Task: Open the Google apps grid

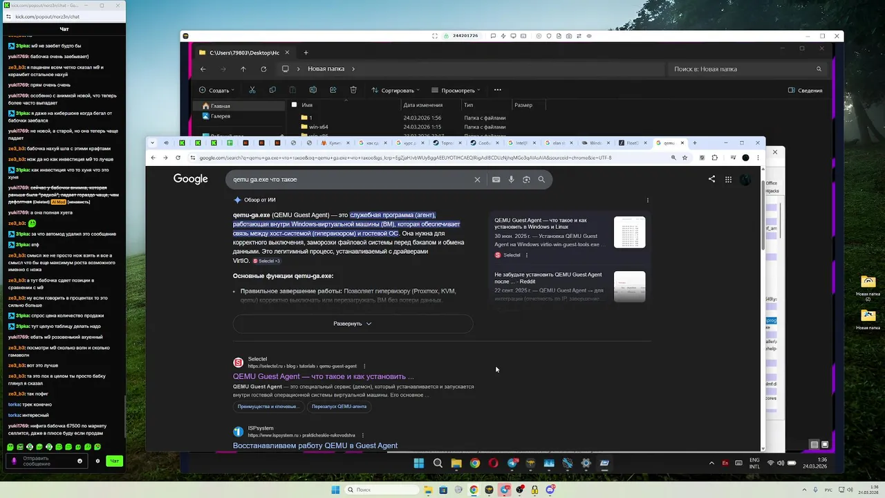Action: 728,179
